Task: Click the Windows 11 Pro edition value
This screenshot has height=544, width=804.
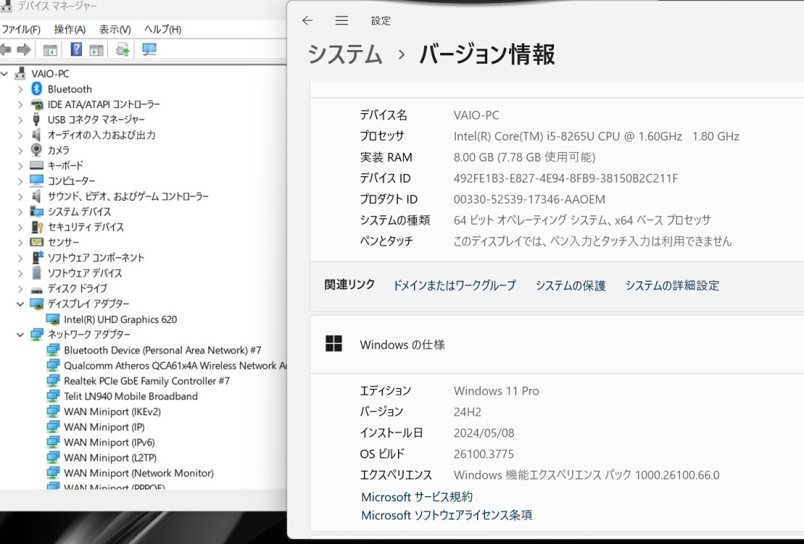Action: click(497, 391)
